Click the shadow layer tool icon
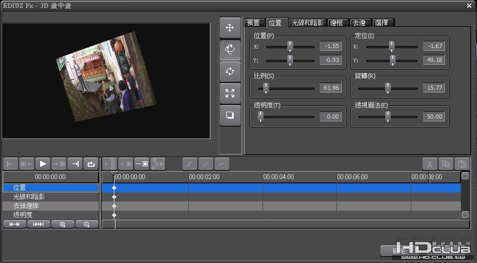477x263 pixels. [x=230, y=115]
